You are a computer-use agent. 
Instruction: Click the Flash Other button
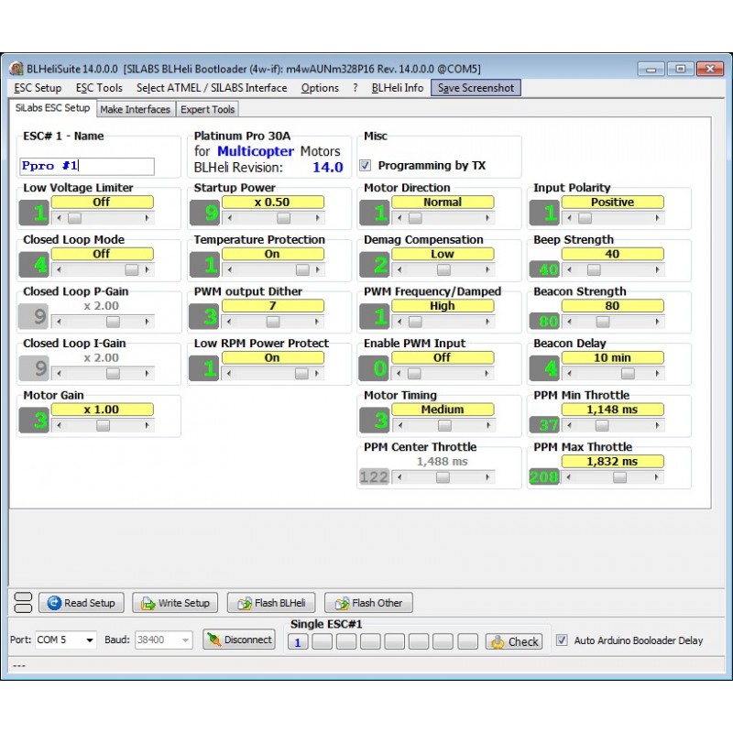[x=368, y=603]
